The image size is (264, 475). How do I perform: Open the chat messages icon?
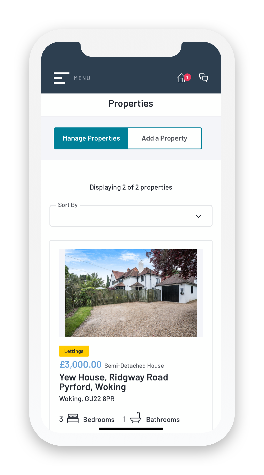(x=203, y=77)
